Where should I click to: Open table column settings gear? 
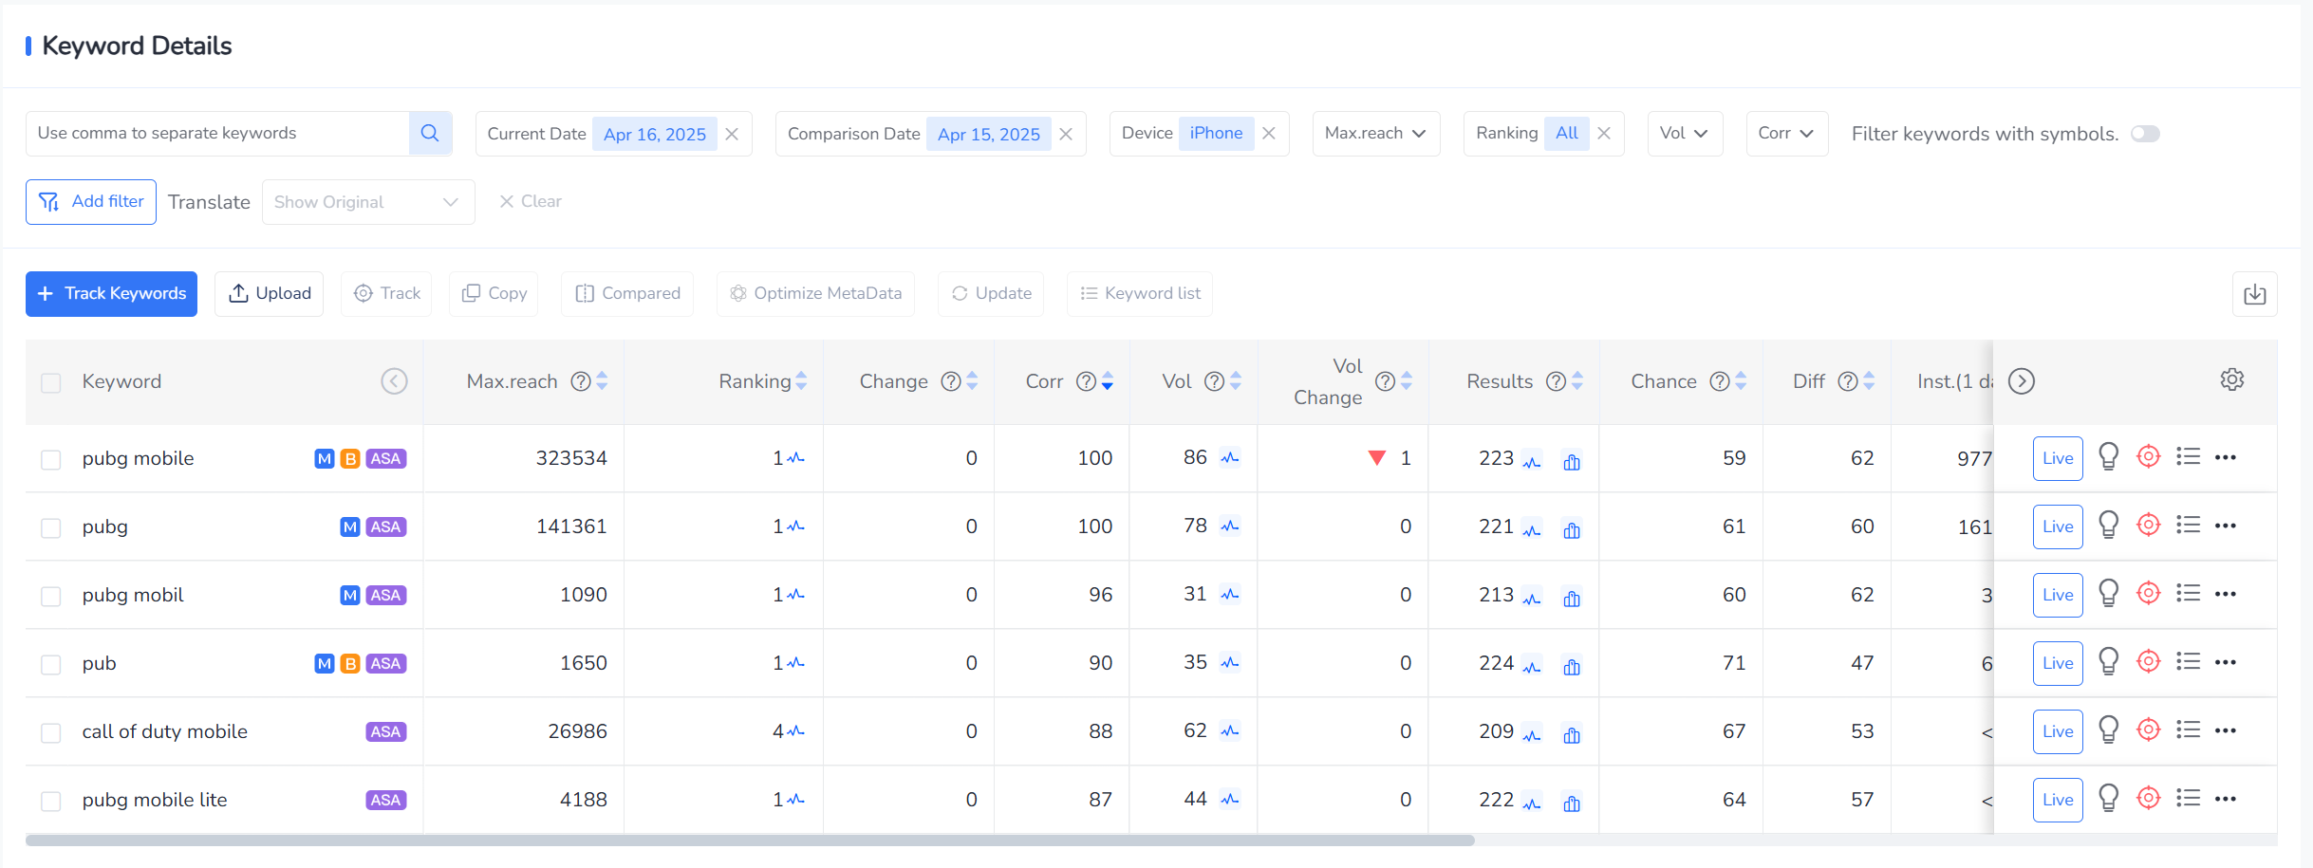click(x=2231, y=380)
